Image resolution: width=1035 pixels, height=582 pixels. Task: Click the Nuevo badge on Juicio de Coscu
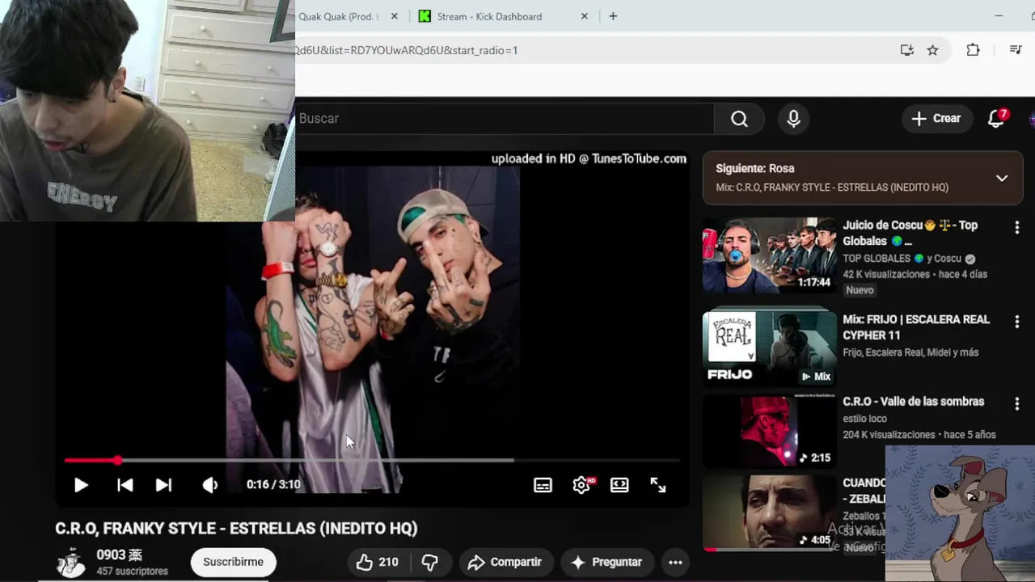point(860,290)
